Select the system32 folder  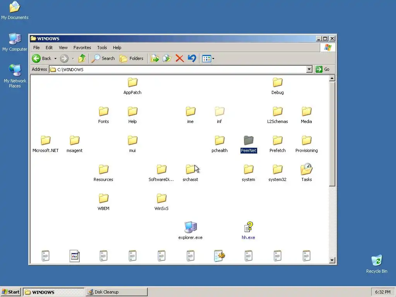tap(278, 173)
